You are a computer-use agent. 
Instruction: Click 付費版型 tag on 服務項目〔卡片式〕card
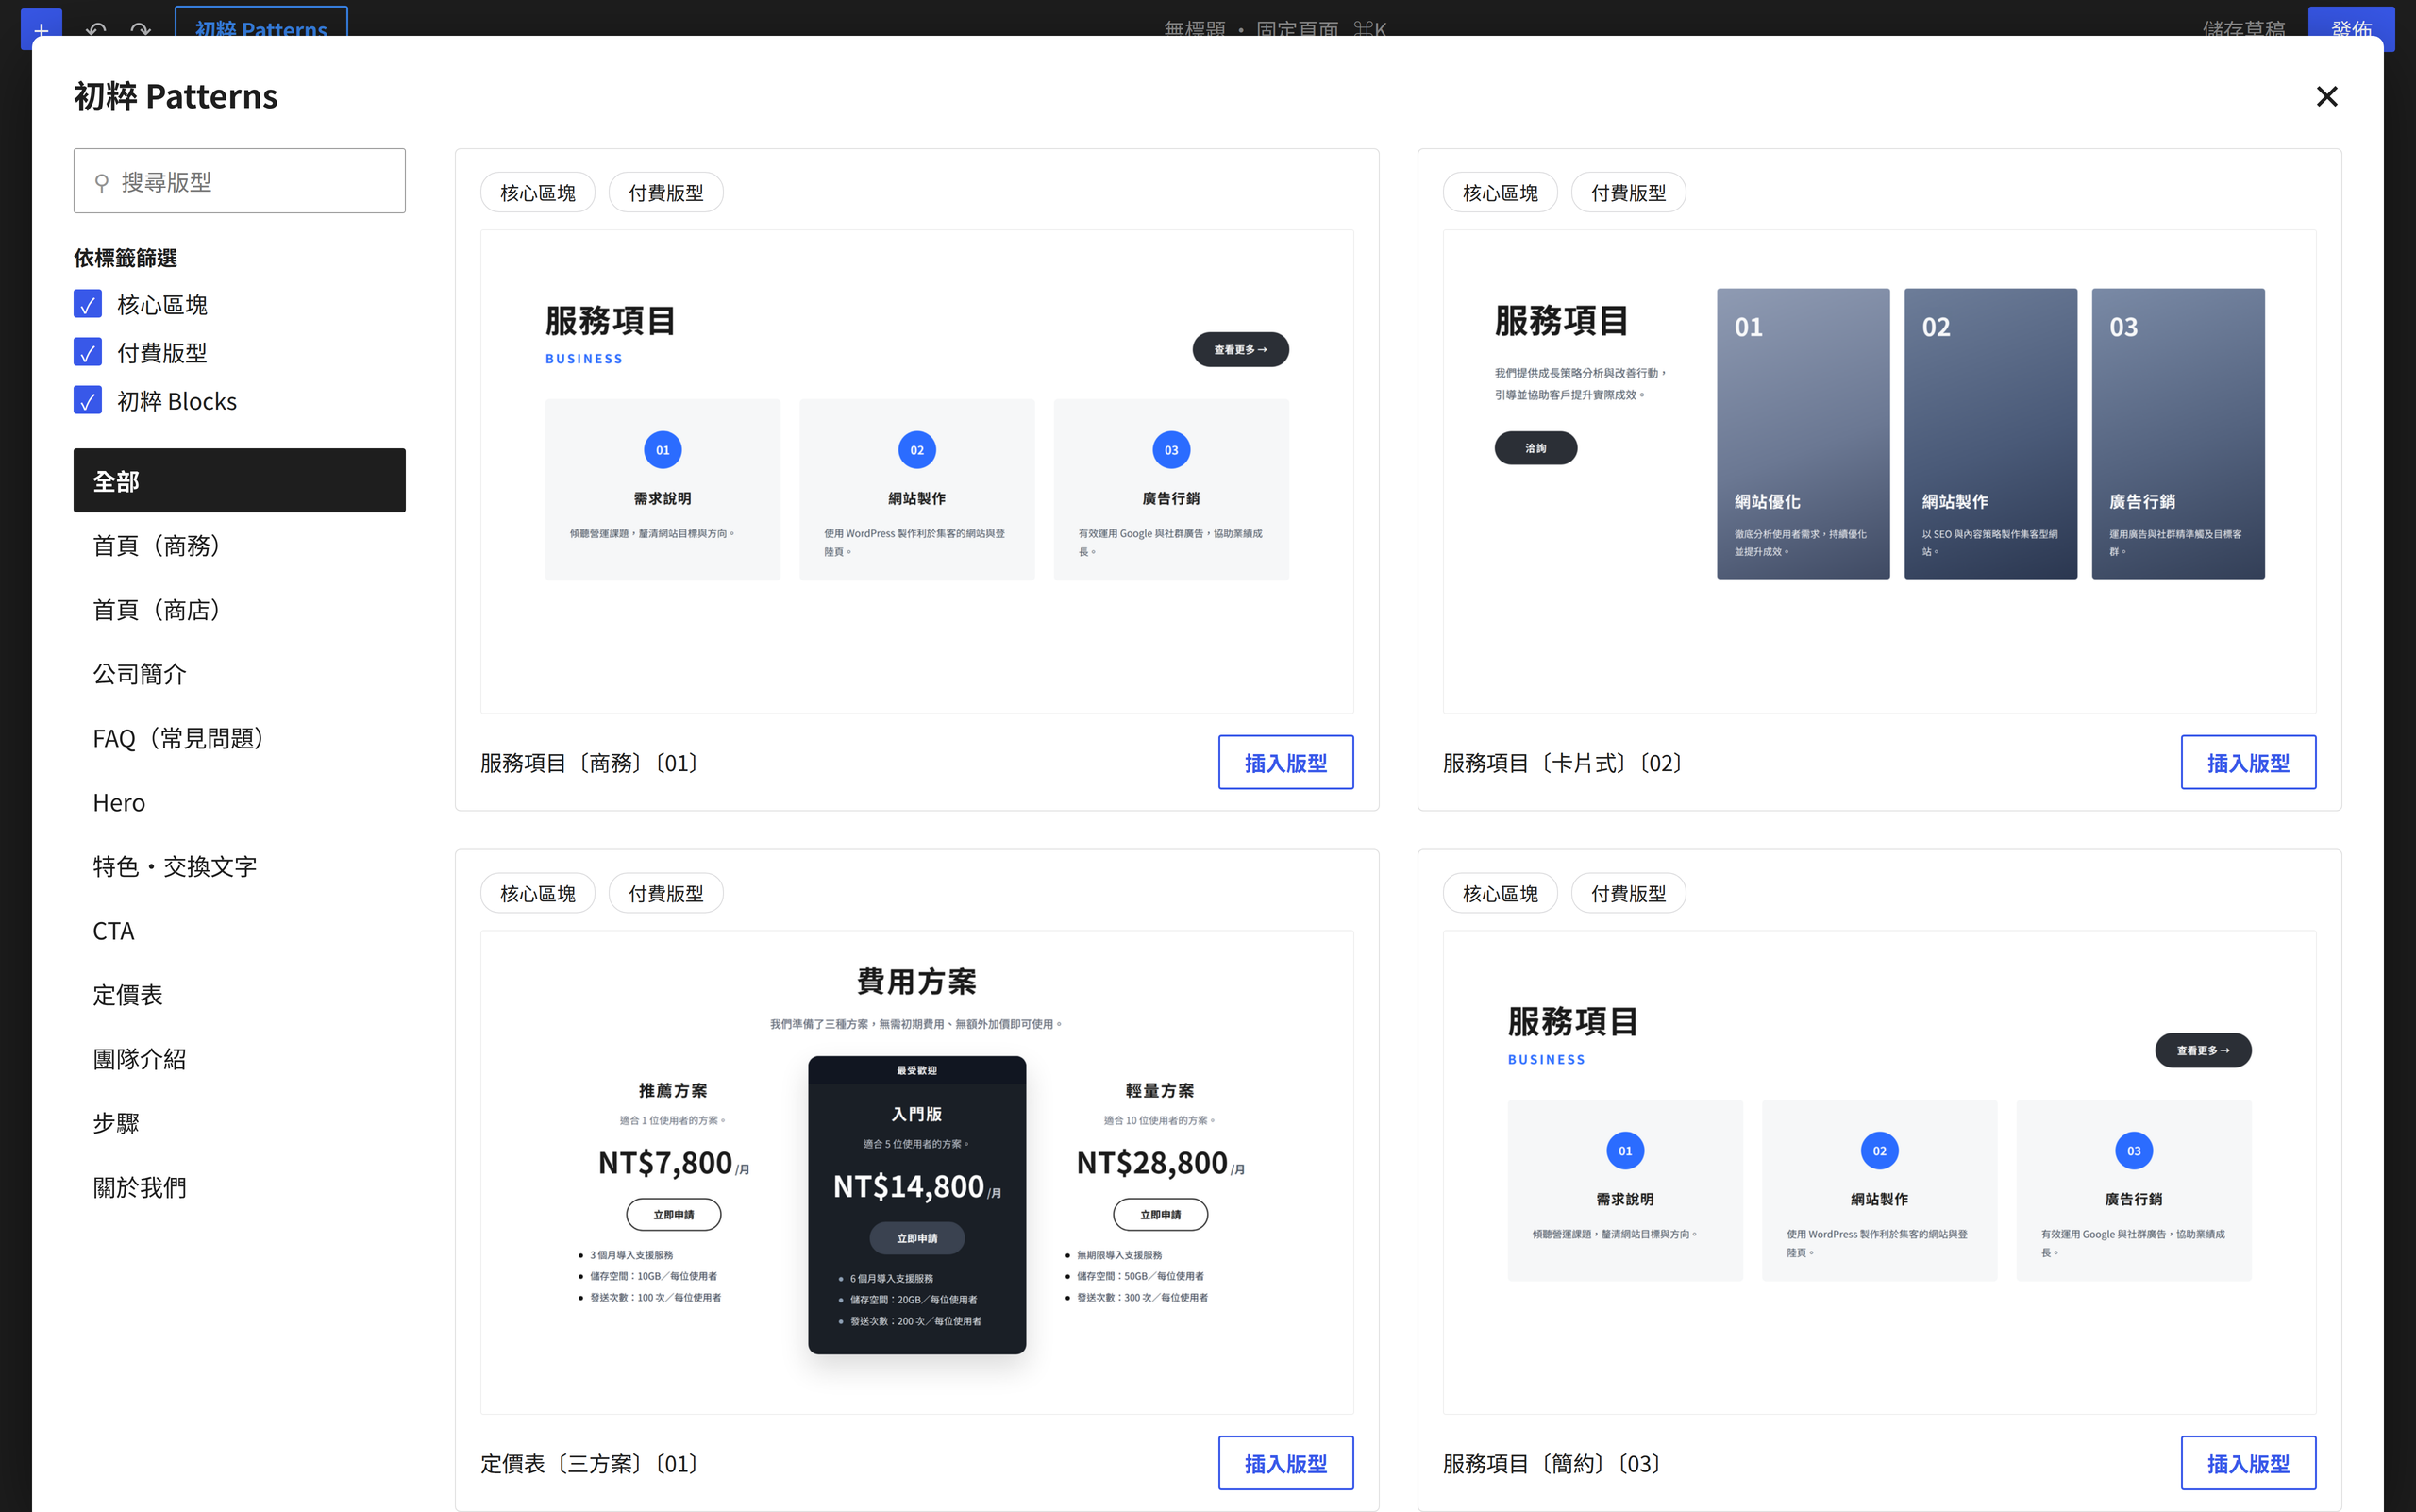tap(1628, 192)
